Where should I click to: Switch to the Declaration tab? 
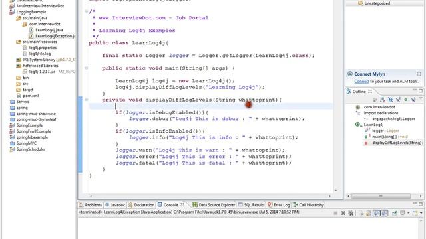pos(141,205)
